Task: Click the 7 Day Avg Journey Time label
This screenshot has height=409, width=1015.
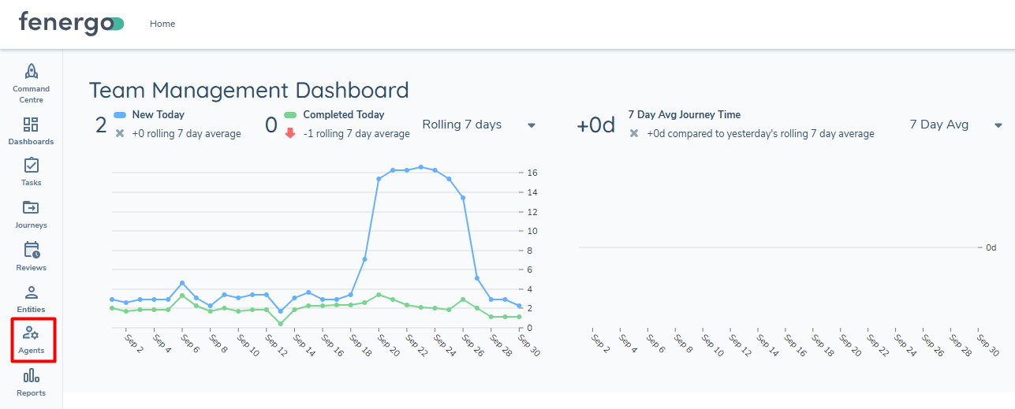Action: [684, 115]
